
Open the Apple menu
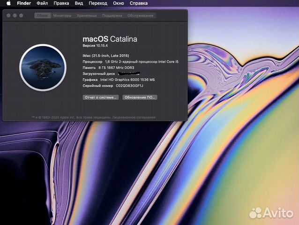tap(8, 3)
